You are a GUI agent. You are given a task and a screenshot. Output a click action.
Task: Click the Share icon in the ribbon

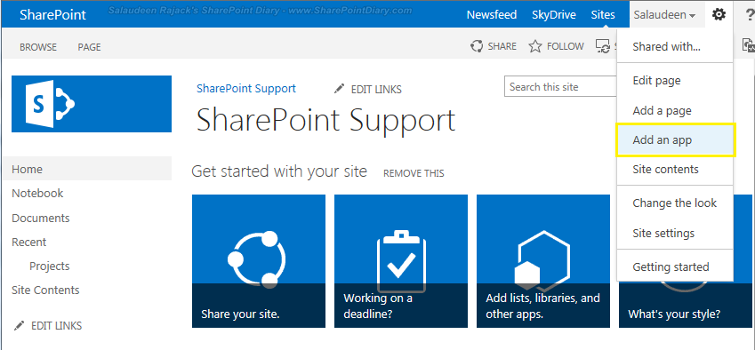pyautogui.click(x=477, y=46)
